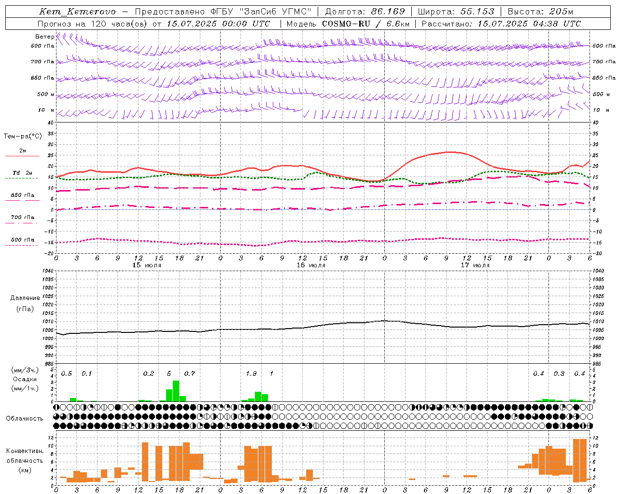
Task: Click the 3-hour precipitation value 0.1
Action: click(87, 374)
